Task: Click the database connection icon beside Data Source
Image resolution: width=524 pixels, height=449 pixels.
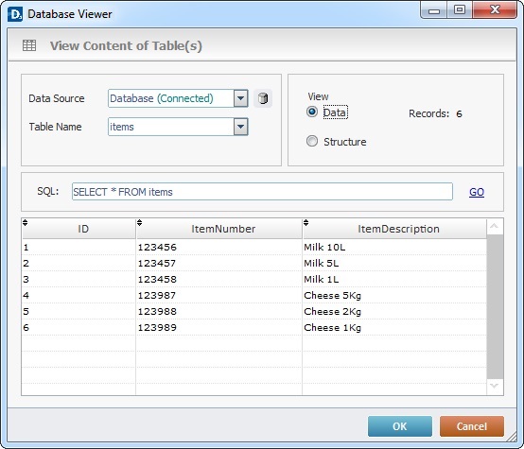Action: [263, 98]
